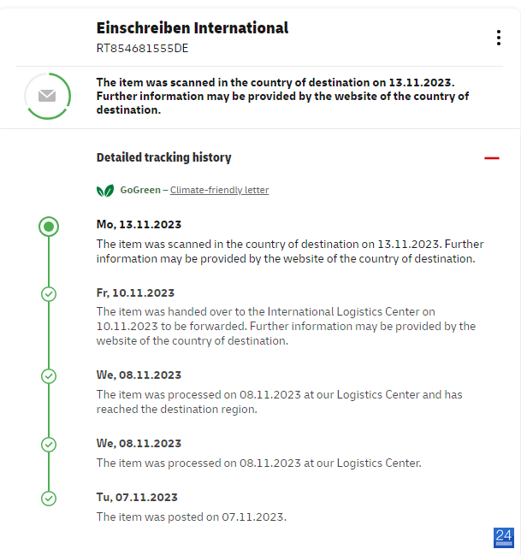The height and width of the screenshot is (555, 521).
Task: Click the GoGreen label text
Action: pyautogui.click(x=140, y=190)
